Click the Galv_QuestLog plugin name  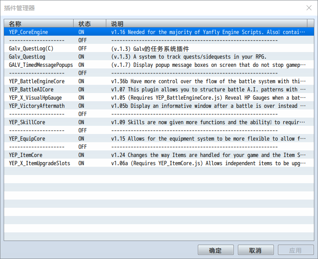(x=27, y=57)
